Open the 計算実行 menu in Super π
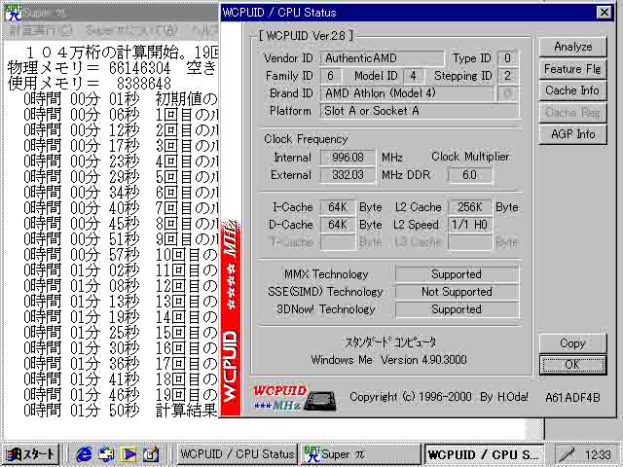623x467 pixels. coord(40,30)
